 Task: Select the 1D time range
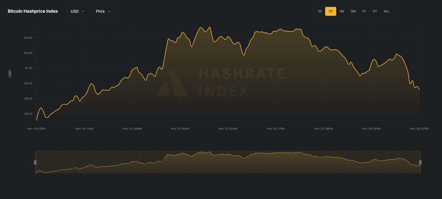(x=320, y=11)
